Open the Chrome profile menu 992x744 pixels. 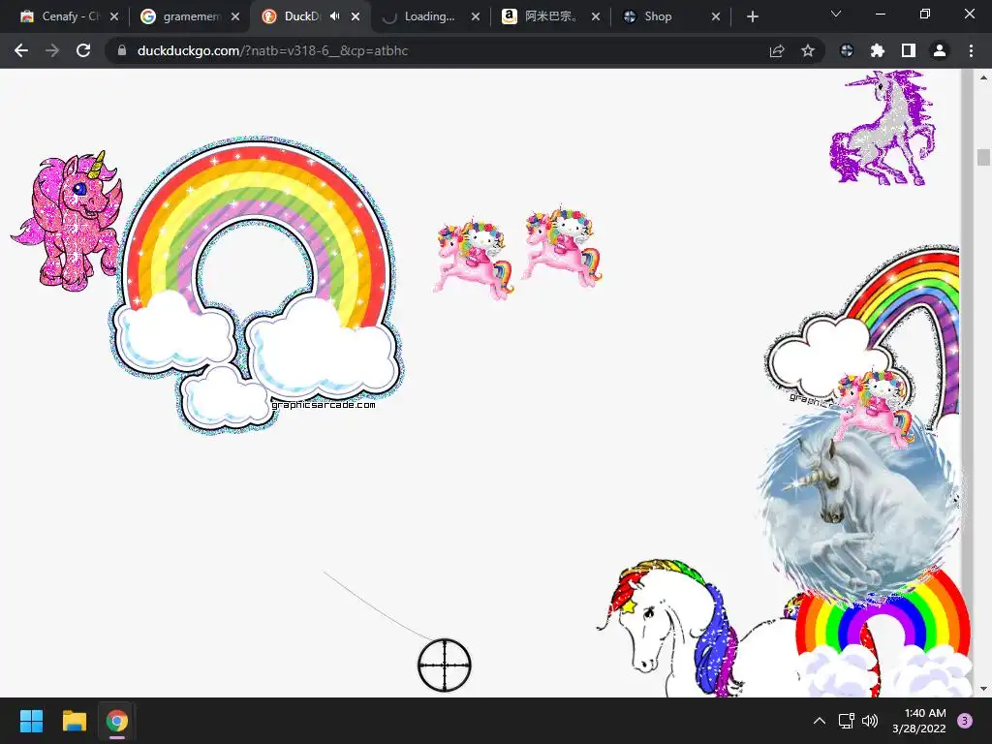click(940, 50)
